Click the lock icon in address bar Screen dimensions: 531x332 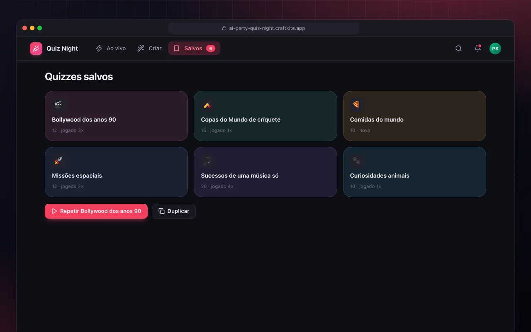pos(224,28)
